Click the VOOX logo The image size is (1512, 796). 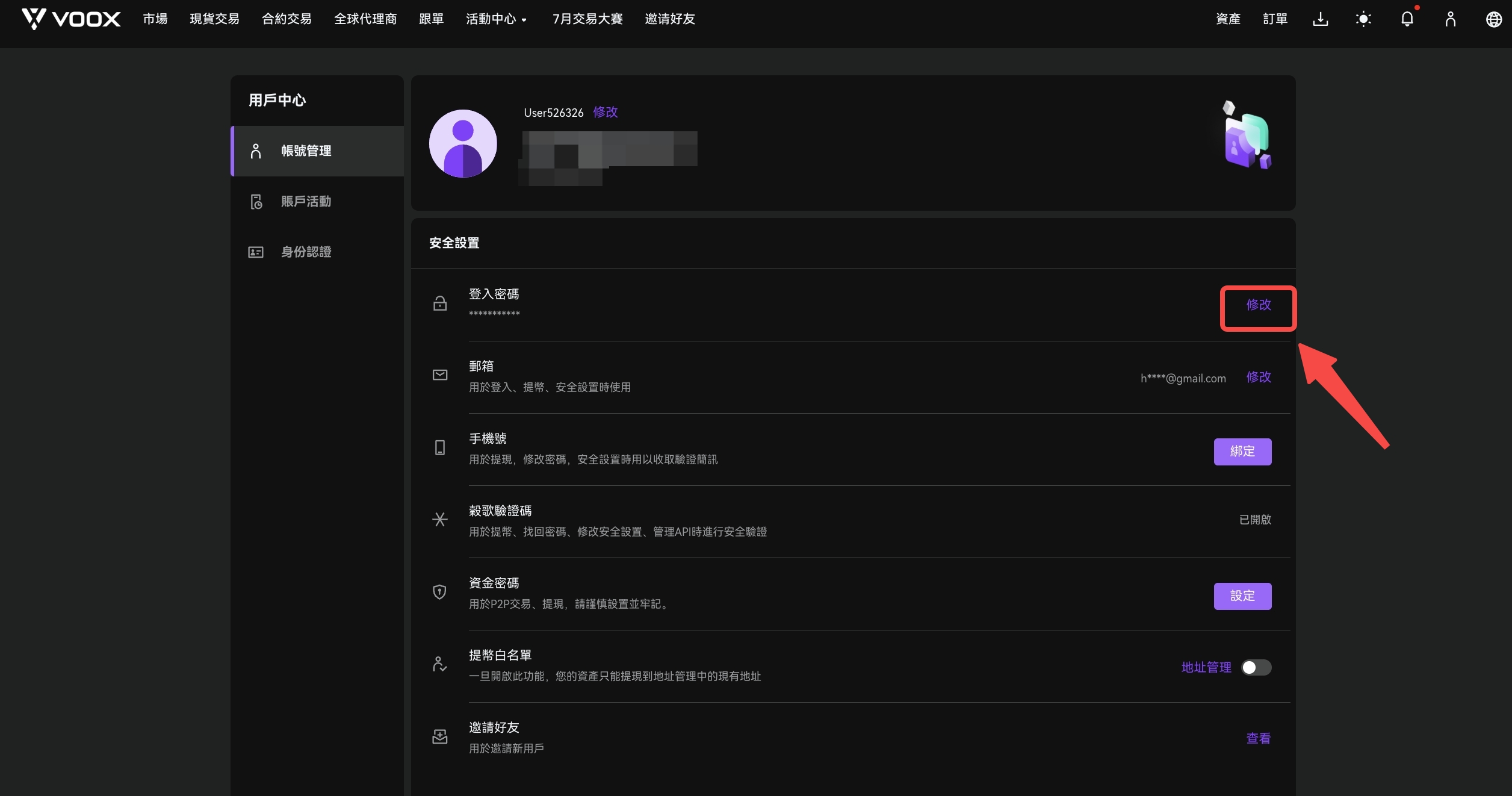[x=71, y=19]
